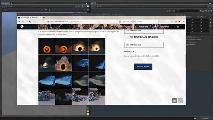
Task: Open new Firefox tab
Action: coord(44,17)
